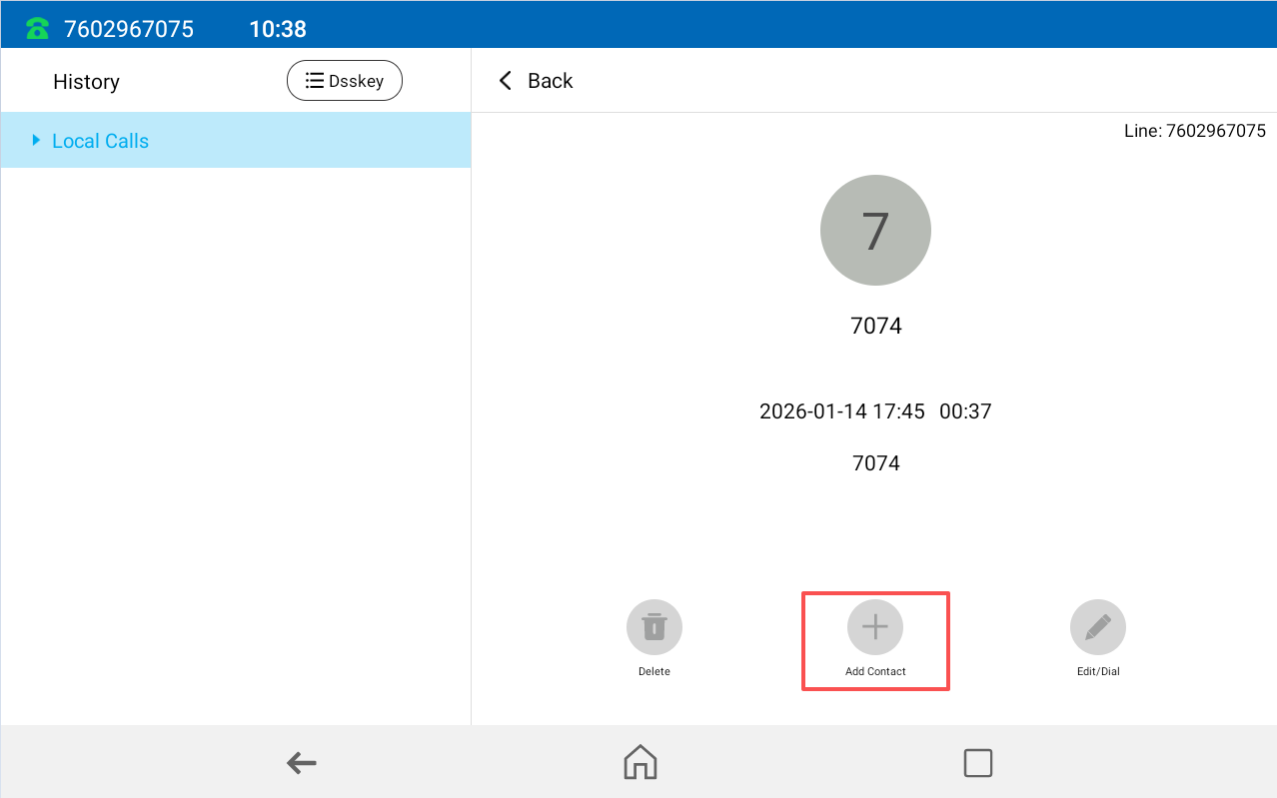Tap the account number 7602967075 in status bar
Screen dimensions: 1277x798
pos(129,29)
